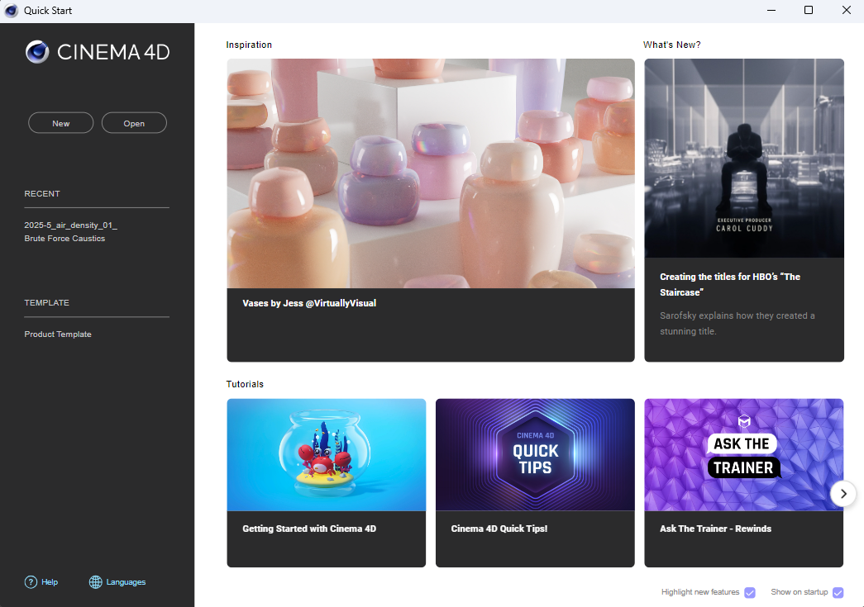The width and height of the screenshot is (864, 607).
Task: Maximize the Quick Start window
Action: tap(809, 10)
